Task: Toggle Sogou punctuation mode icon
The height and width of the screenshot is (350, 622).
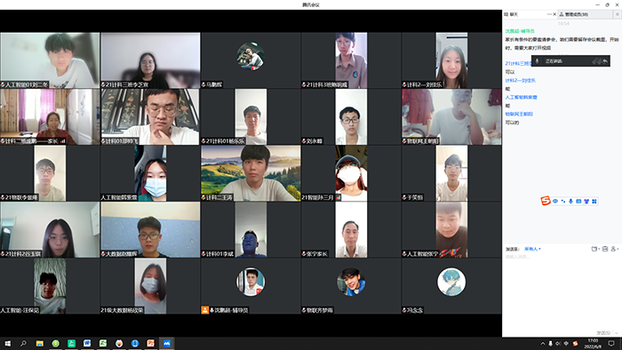Action: [x=563, y=202]
